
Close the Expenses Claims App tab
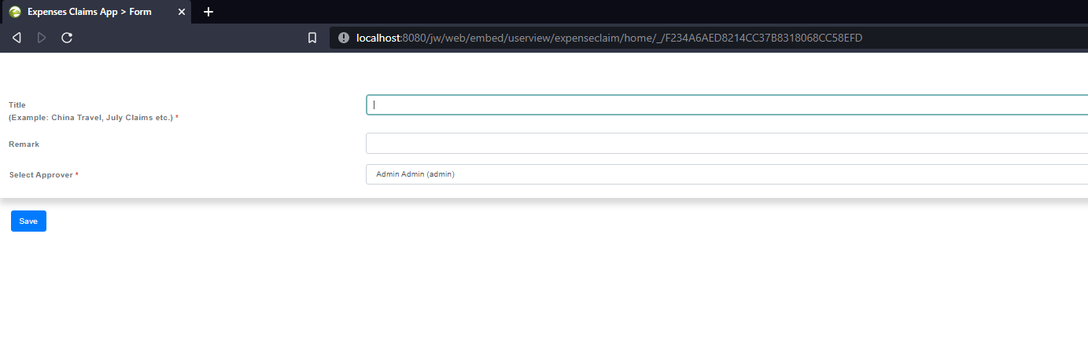181,12
